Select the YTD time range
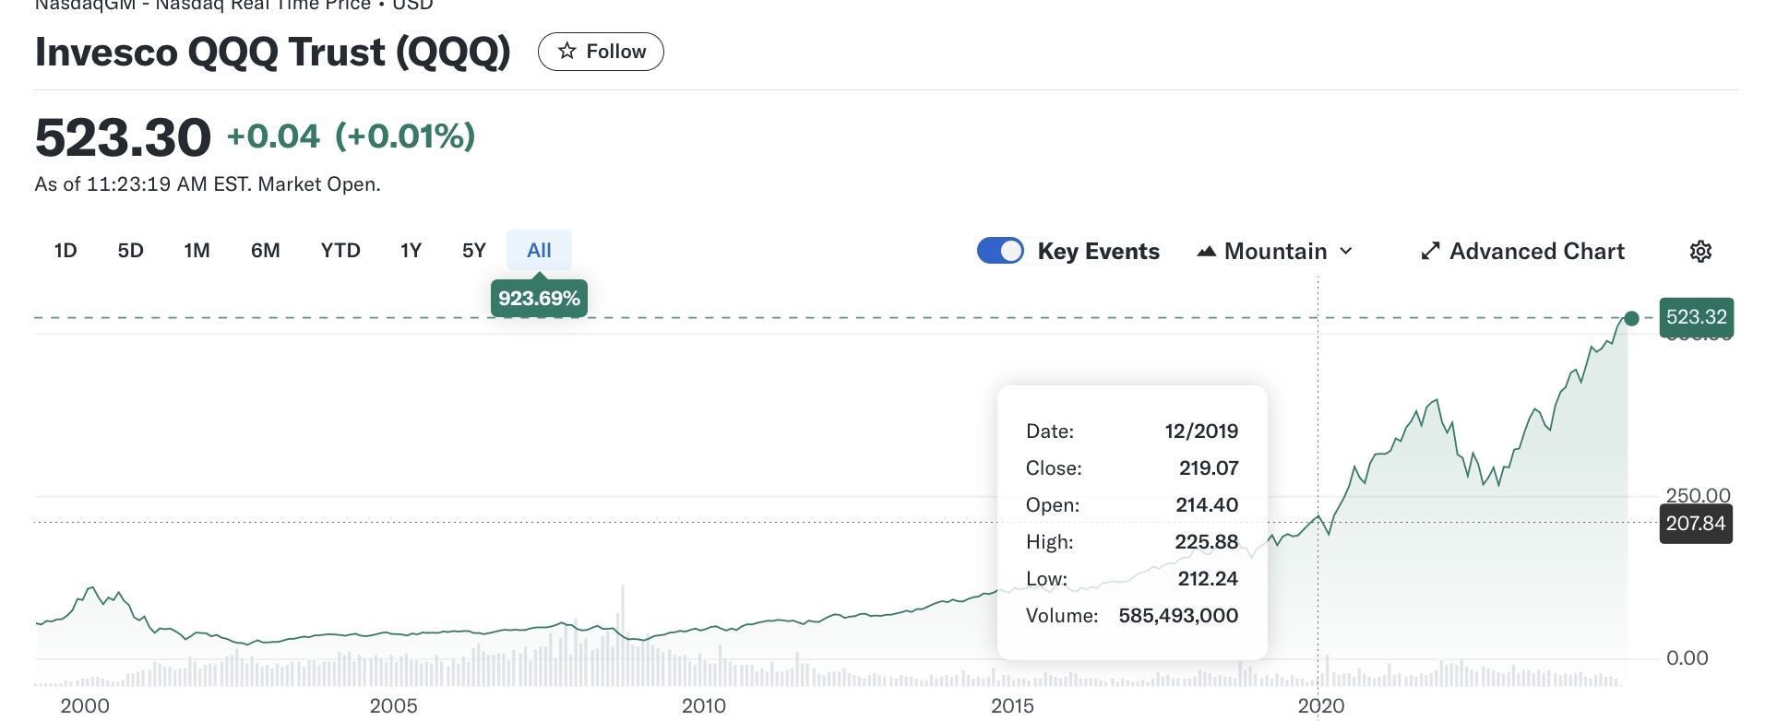Viewport: 1777px width, 721px height. point(340,251)
